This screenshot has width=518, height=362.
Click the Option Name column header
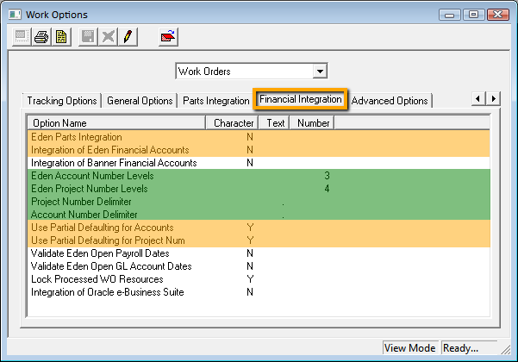point(115,123)
